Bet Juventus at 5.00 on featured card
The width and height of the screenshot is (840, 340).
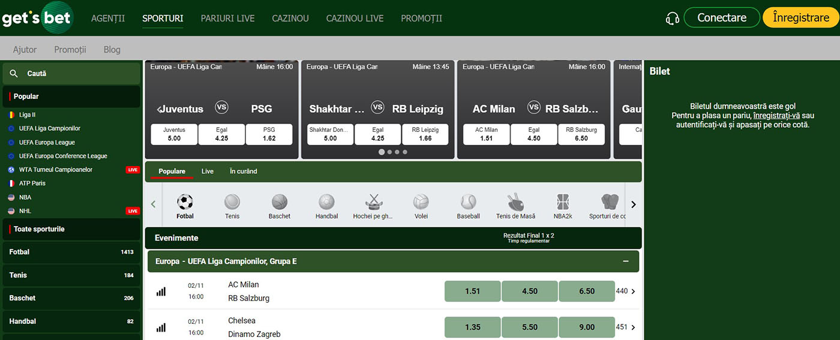[x=174, y=134]
